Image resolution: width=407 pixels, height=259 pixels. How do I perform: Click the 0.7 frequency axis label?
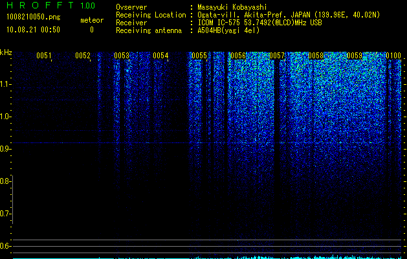click(x=5, y=214)
